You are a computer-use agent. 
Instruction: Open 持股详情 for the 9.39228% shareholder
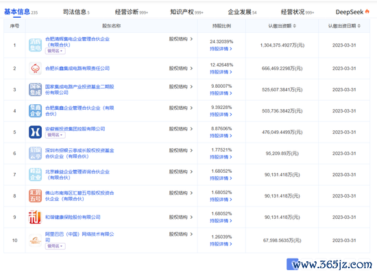(221, 115)
